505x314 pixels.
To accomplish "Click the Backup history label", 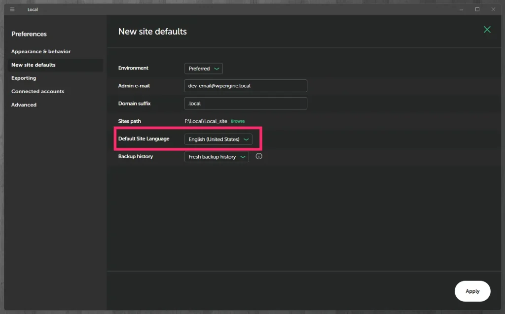I will click(136, 156).
